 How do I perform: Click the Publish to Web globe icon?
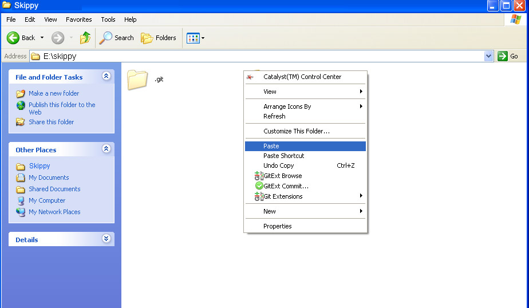tap(21, 105)
